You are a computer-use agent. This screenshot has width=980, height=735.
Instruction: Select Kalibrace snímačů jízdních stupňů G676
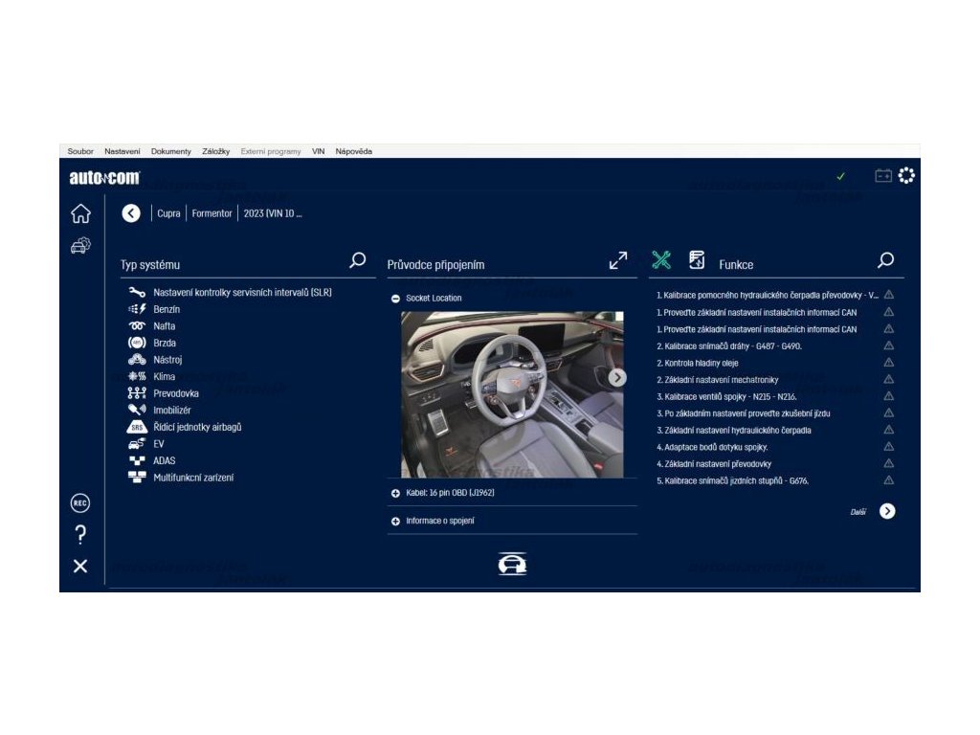coord(732,480)
